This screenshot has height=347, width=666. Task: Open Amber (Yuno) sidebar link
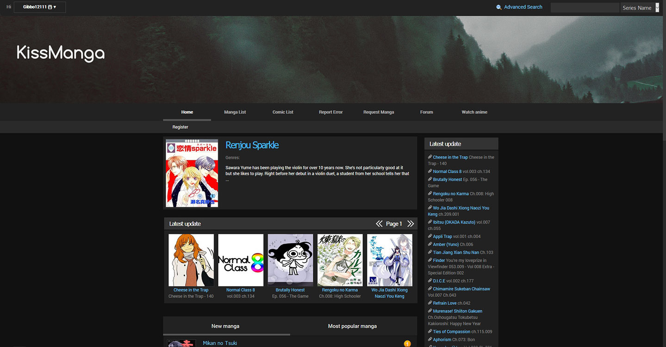[446, 245]
